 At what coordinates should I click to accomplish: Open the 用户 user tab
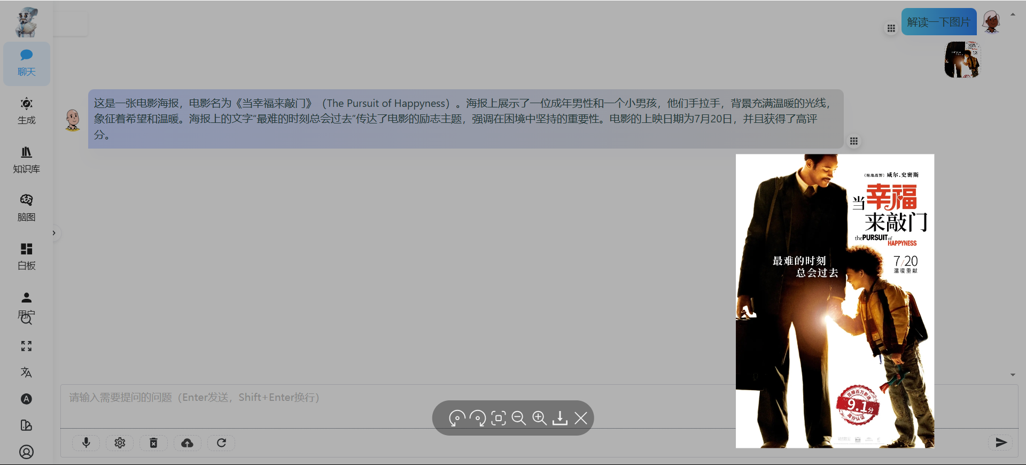click(x=27, y=305)
